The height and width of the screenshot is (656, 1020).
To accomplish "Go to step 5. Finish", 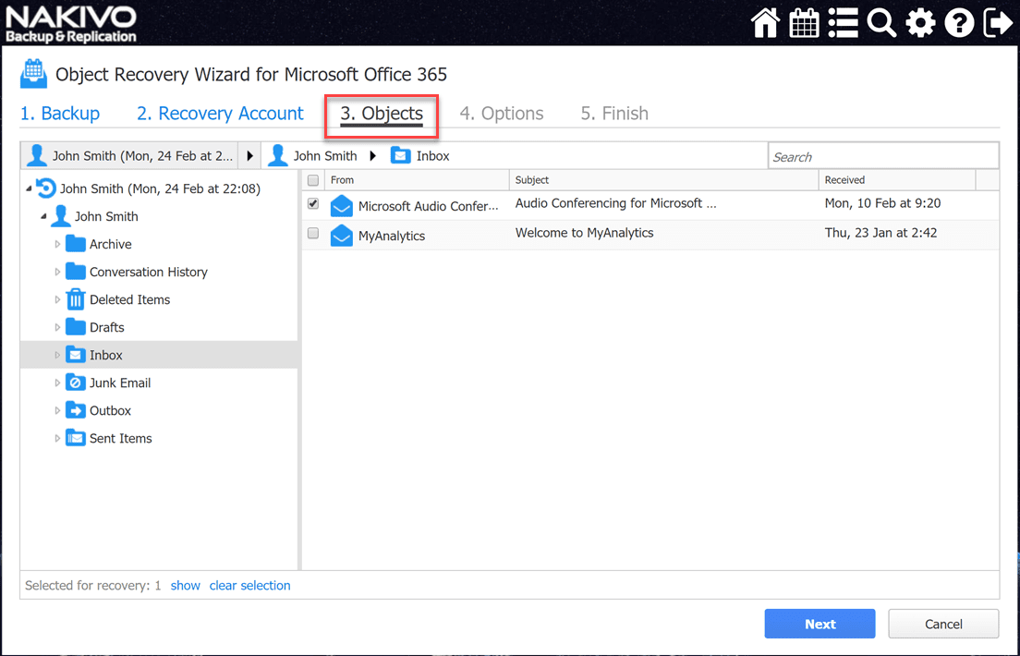I will (614, 114).
